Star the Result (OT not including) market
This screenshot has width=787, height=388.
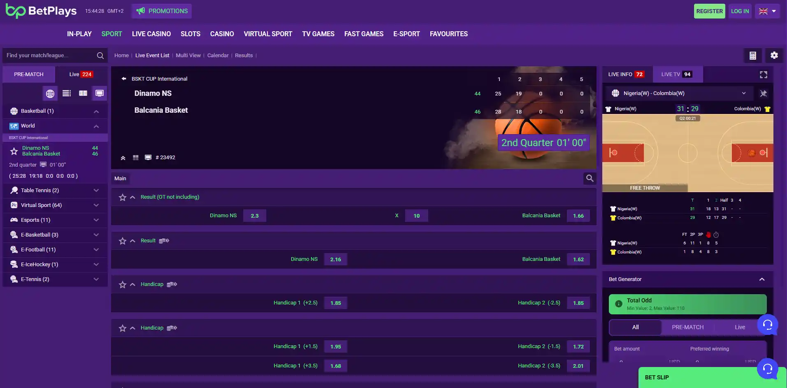(123, 197)
